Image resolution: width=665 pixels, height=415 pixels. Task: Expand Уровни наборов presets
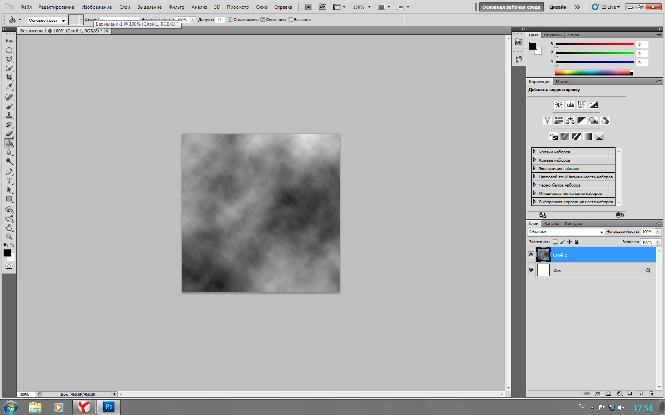pos(534,152)
